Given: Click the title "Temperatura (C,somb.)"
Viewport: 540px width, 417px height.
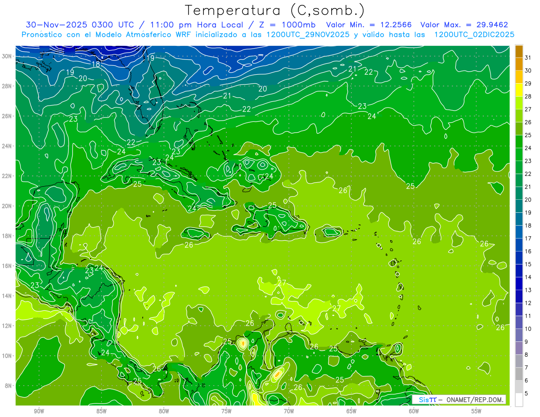Looking at the screenshot, I should tap(275, 10).
